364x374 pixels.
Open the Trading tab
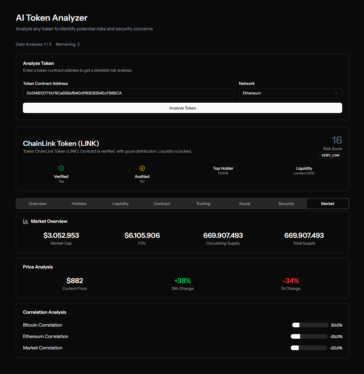click(x=203, y=204)
